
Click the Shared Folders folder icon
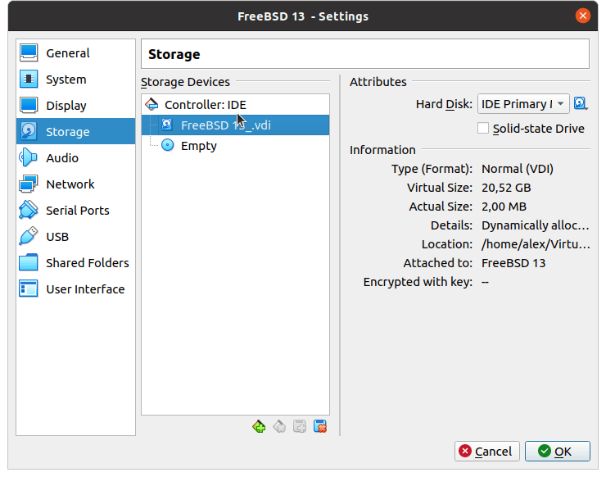pyautogui.click(x=29, y=263)
